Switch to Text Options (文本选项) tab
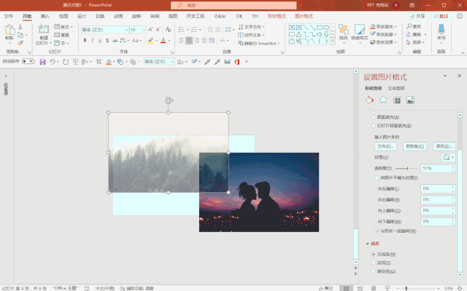Image resolution: width=467 pixels, height=291 pixels. tap(396, 87)
